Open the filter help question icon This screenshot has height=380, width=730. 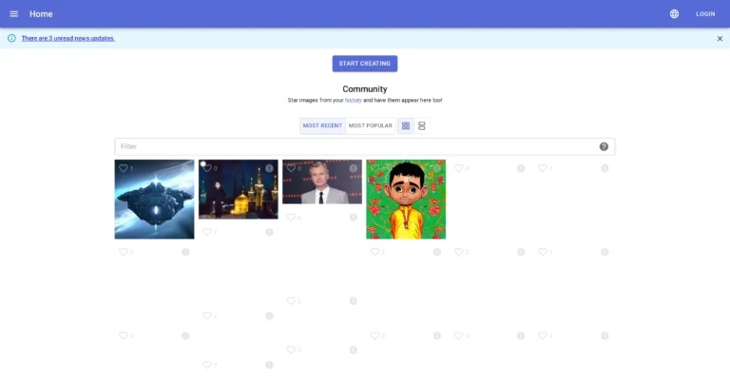[x=604, y=146]
